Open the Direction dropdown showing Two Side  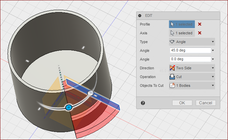point(192,68)
